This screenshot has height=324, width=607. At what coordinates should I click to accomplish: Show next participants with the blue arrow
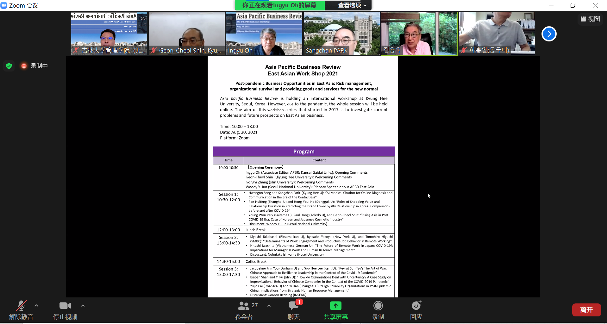[x=549, y=34]
